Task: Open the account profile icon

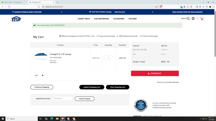Action: [x=193, y=18]
